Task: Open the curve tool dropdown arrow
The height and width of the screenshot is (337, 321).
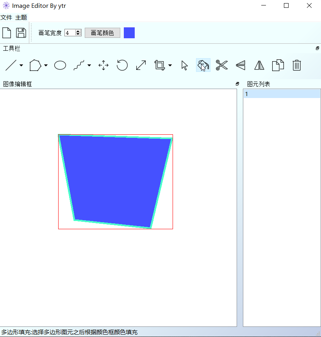Action: 89,65
